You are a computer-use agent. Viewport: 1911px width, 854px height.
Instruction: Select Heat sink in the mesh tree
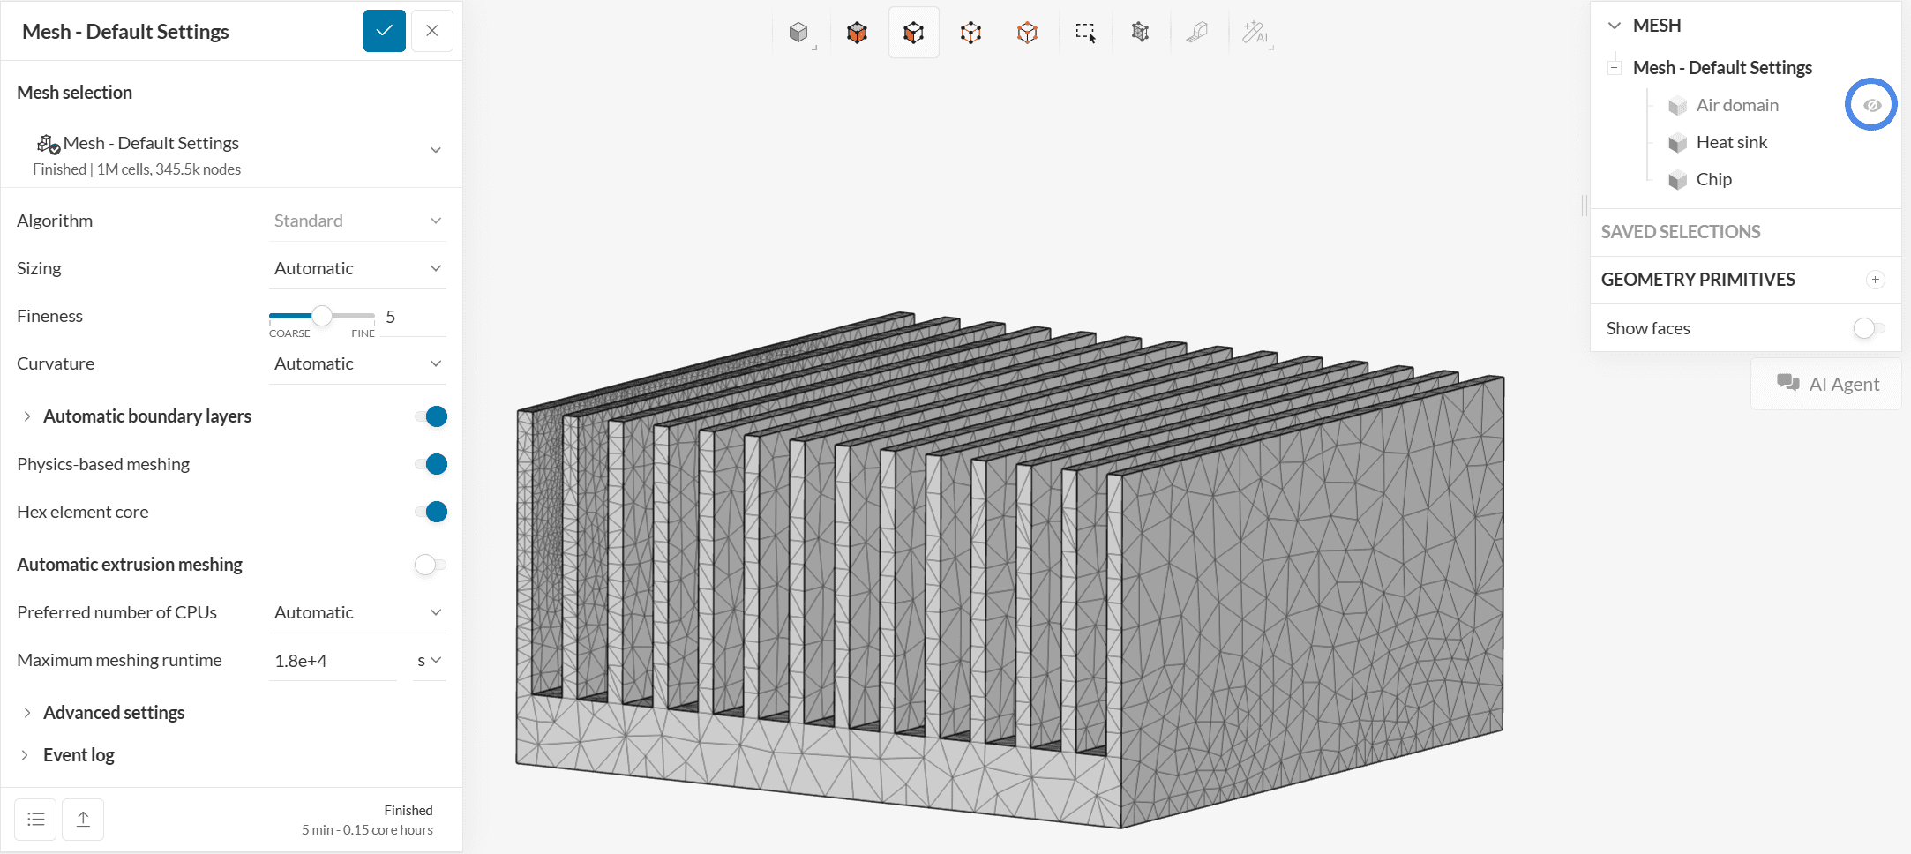coord(1731,142)
